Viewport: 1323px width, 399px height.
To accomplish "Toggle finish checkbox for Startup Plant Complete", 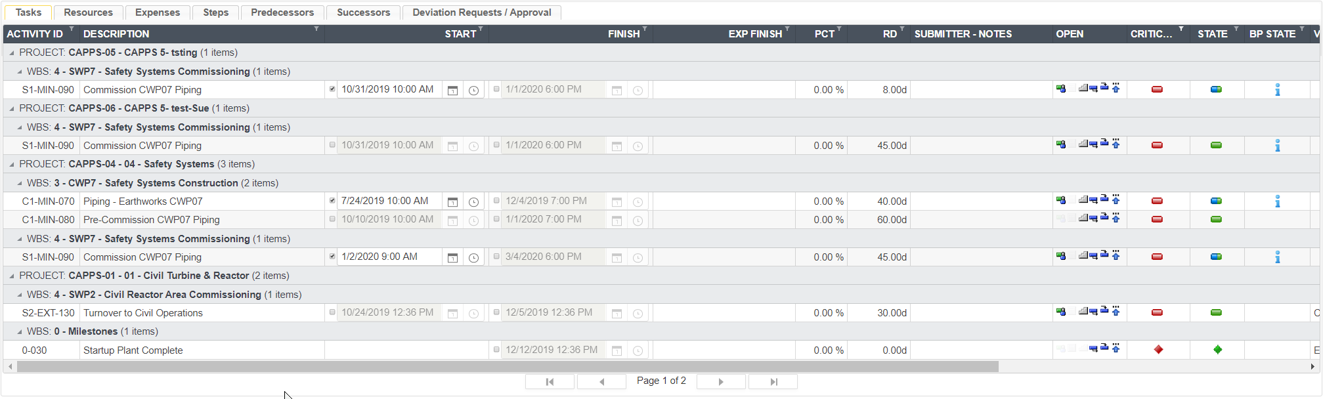I will (496, 350).
